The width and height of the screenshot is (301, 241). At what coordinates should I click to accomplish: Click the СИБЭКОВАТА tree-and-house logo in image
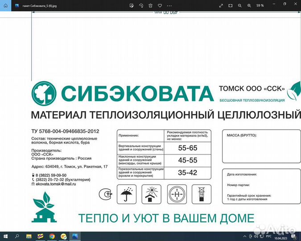coord(44,93)
